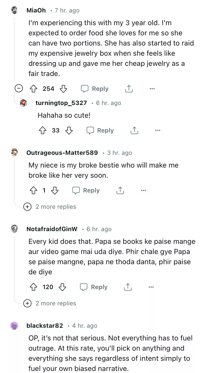Open turningtop_5327's profile link
Image resolution: width=210 pixels, height=373 pixels.
pos(61,103)
